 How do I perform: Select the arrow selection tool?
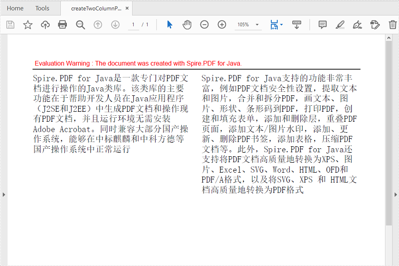pyautogui.click(x=170, y=24)
